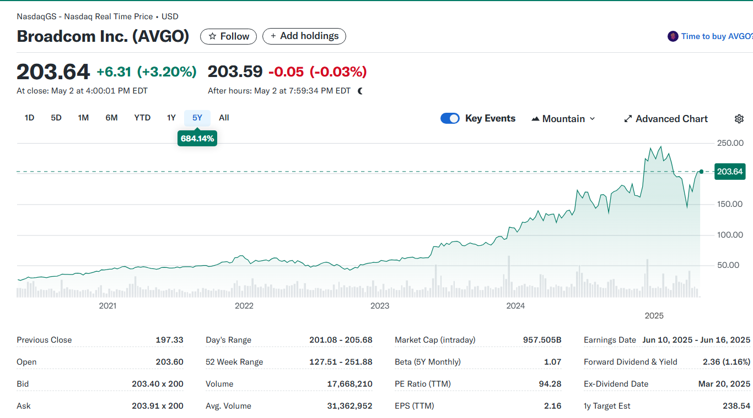
Task: Select the 5D time range
Action: pyautogui.click(x=56, y=118)
